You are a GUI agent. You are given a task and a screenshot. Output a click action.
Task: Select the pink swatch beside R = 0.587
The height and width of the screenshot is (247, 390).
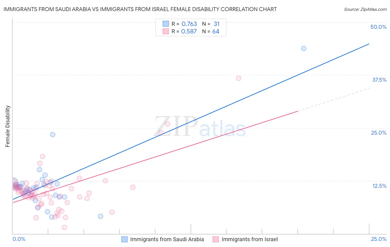click(x=166, y=31)
